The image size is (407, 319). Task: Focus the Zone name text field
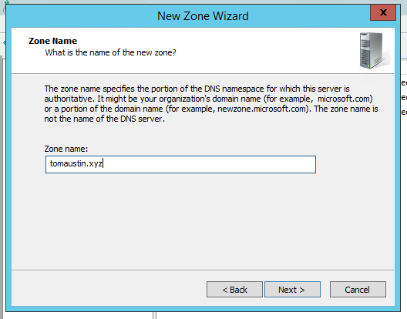[x=180, y=164]
